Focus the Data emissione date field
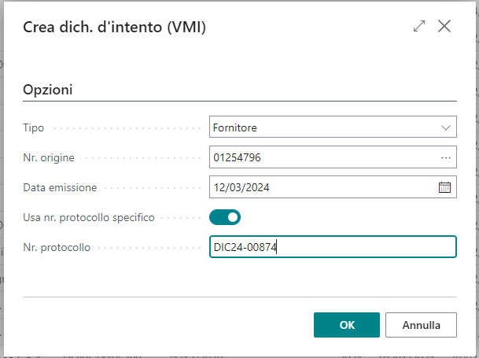 (x=321, y=187)
